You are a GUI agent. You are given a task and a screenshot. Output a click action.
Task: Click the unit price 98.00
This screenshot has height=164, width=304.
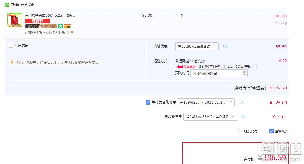(147, 15)
